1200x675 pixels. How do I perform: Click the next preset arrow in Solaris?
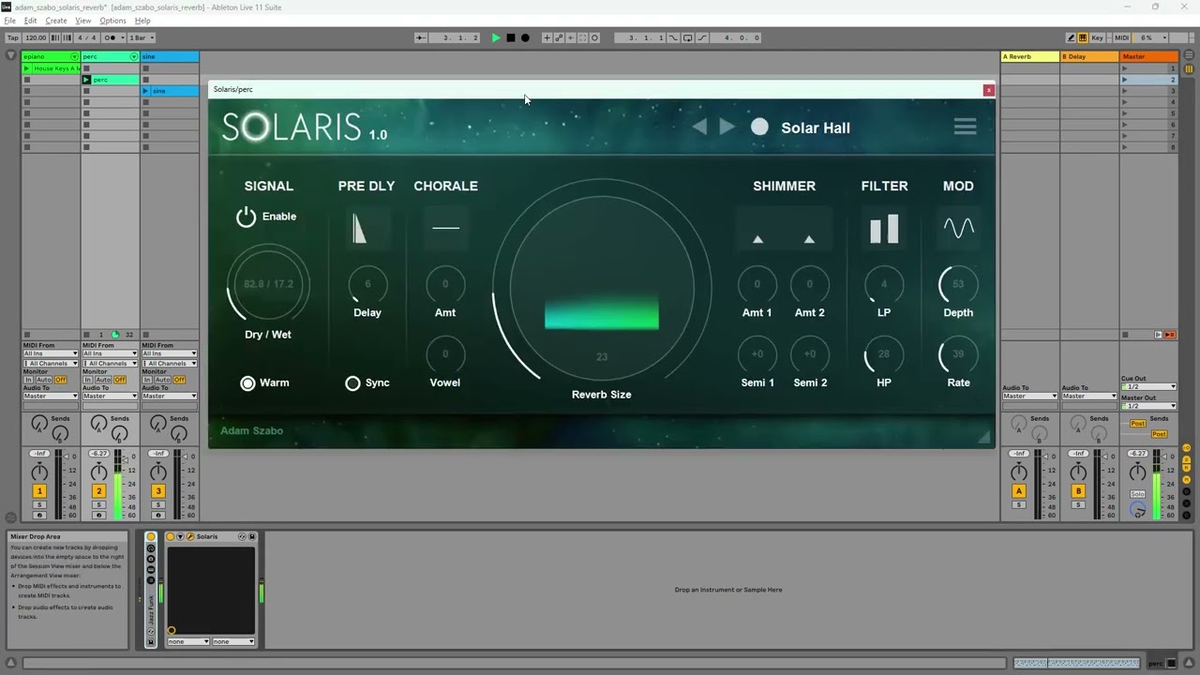click(727, 127)
